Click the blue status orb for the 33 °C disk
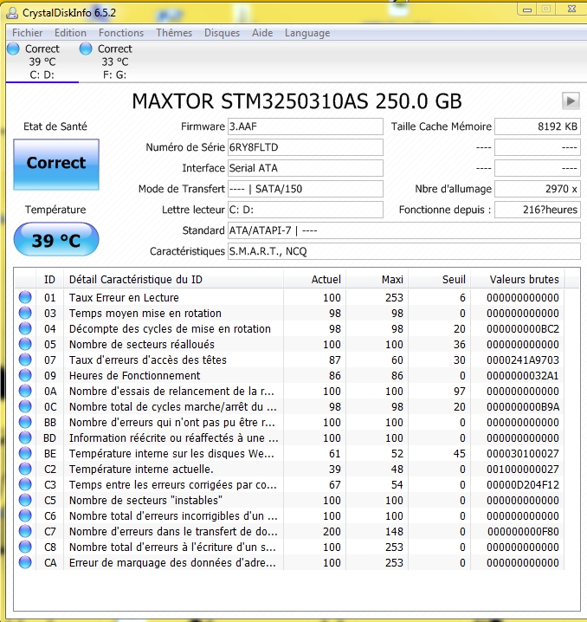Viewport: 587px width, 622px height. 86,49
